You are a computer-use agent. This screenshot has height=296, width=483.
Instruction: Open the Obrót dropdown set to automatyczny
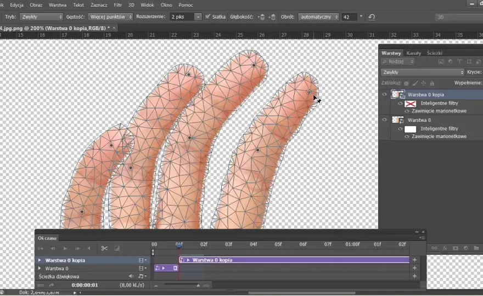318,17
